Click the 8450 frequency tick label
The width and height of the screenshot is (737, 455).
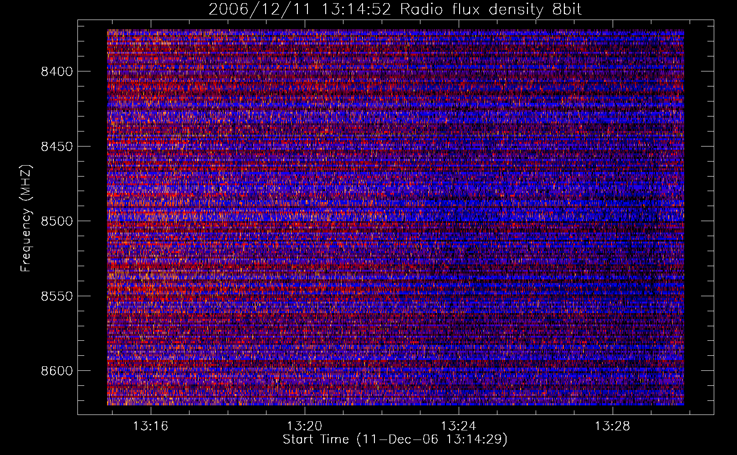tap(57, 147)
